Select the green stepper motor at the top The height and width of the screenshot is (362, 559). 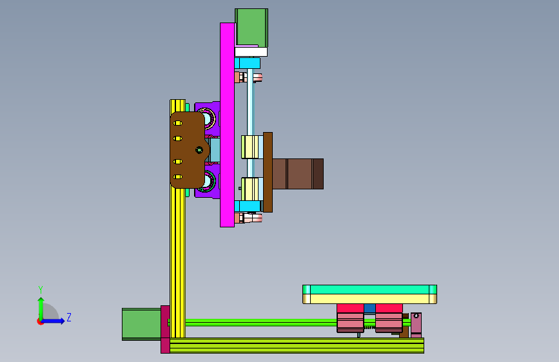coord(251,28)
